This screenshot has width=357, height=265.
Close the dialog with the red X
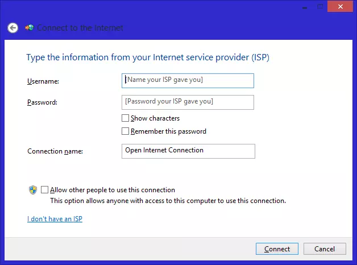(x=341, y=6)
